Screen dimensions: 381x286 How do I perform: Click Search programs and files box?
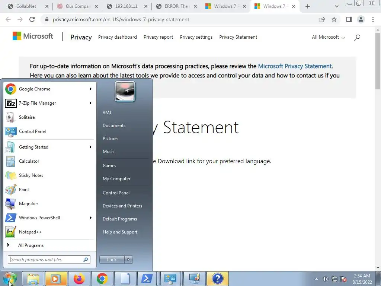click(x=49, y=260)
